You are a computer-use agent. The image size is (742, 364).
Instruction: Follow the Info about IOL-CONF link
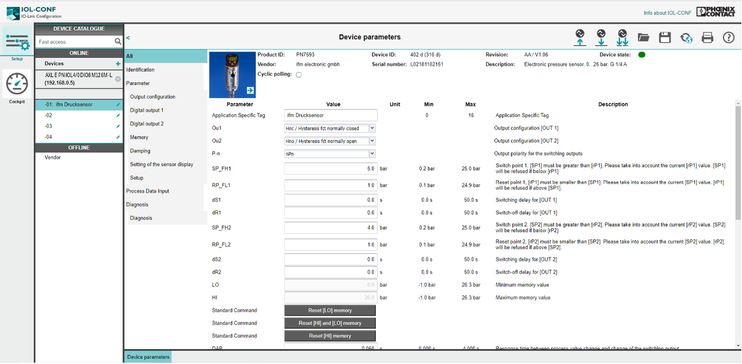[666, 12]
